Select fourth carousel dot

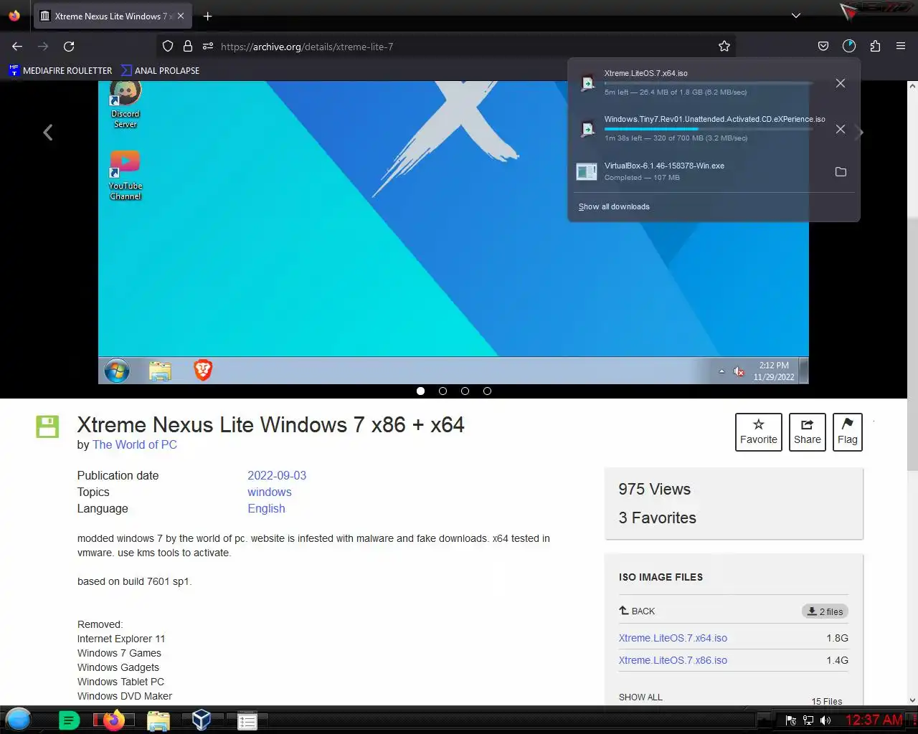(x=487, y=391)
